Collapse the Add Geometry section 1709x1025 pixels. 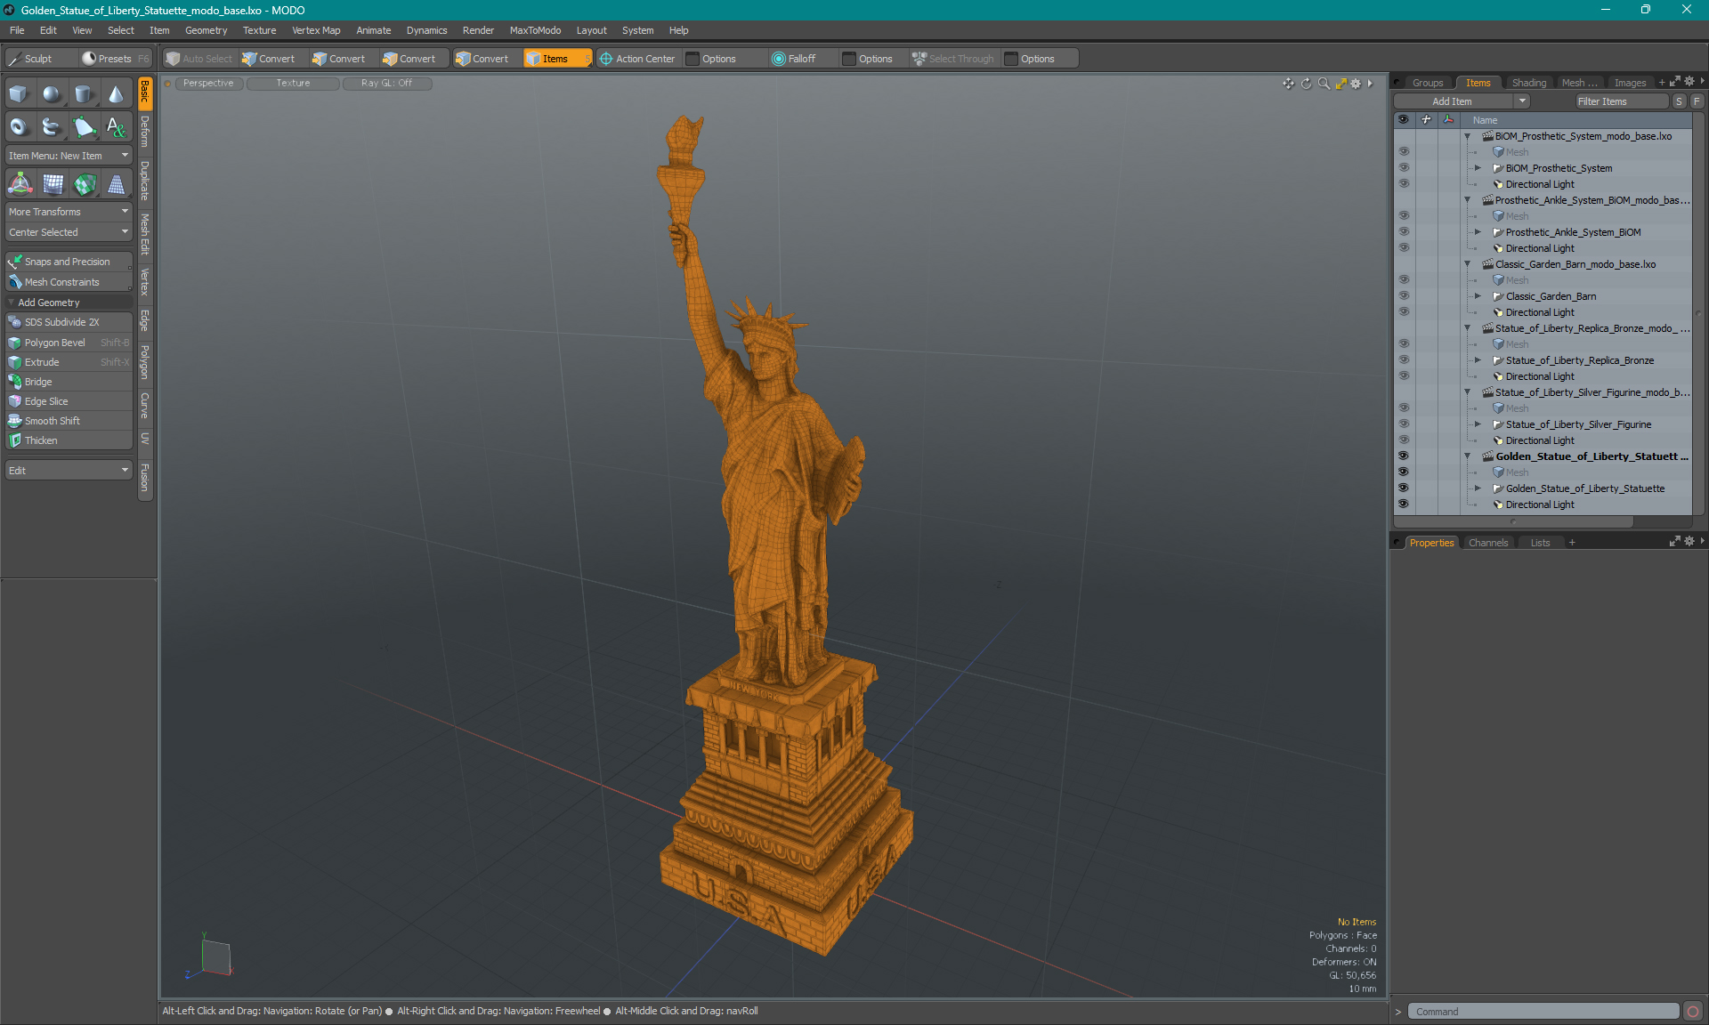[x=12, y=303]
